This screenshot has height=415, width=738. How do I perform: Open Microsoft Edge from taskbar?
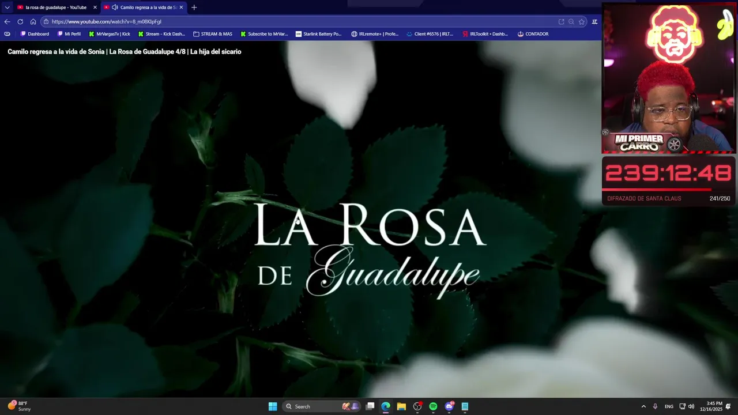click(386, 406)
